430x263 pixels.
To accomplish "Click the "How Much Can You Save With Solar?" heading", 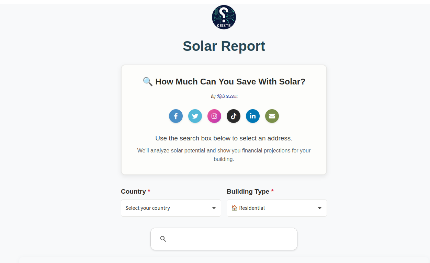I will click(230, 82).
